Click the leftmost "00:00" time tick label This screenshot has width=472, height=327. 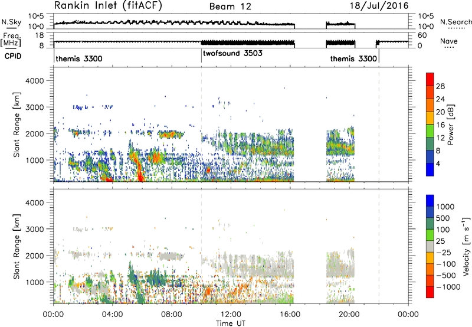[x=53, y=315]
